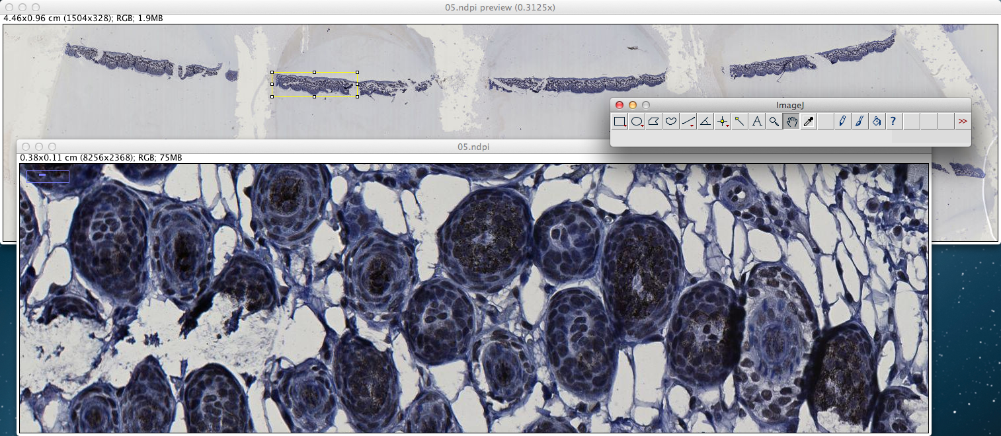
Task: Select the Wand tracing tool
Action: point(741,121)
